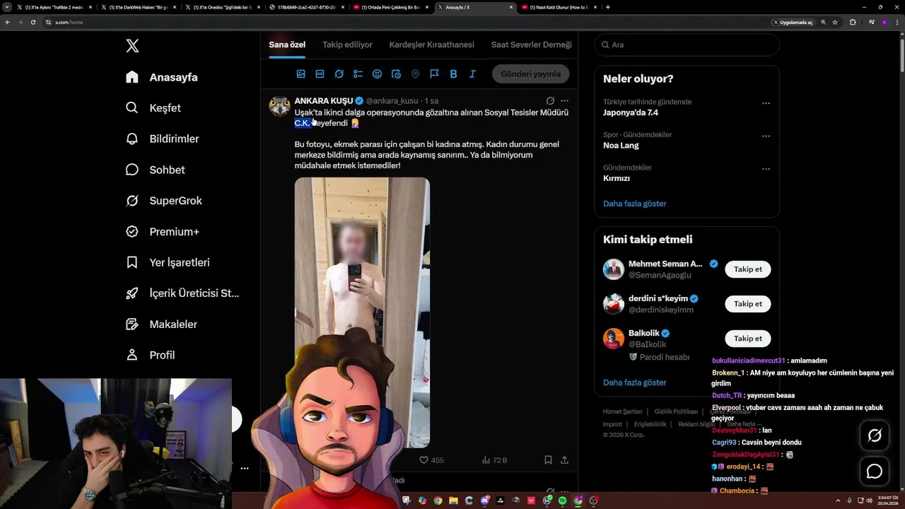This screenshot has width=905, height=509.
Task: Click the flag icon in composer
Action: click(434, 74)
